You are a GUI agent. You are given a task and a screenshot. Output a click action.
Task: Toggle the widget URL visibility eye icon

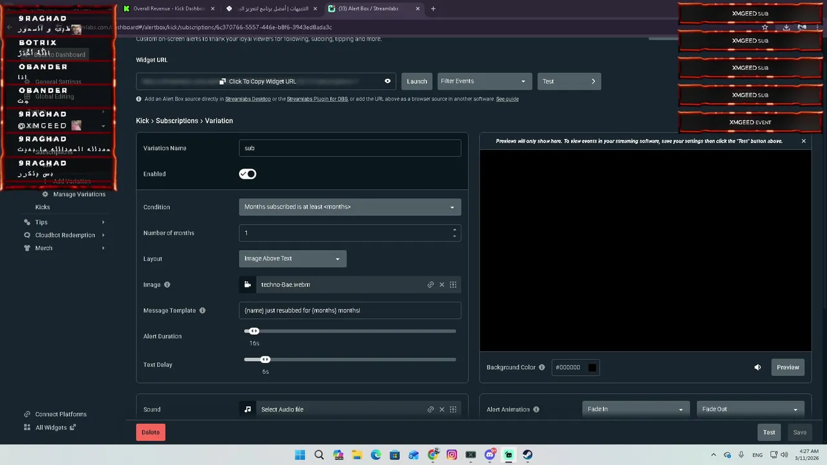[x=388, y=81]
